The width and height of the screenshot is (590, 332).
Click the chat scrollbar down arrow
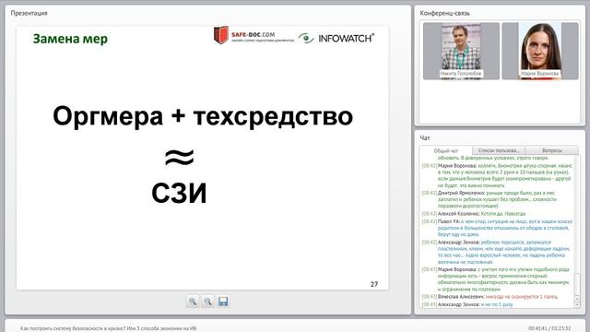577,305
